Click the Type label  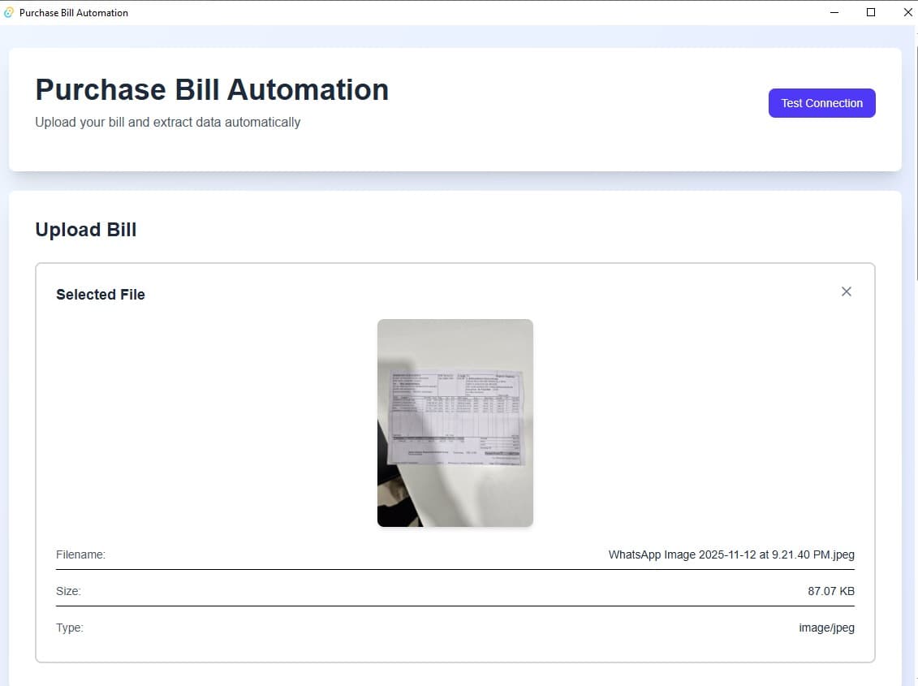tap(70, 628)
